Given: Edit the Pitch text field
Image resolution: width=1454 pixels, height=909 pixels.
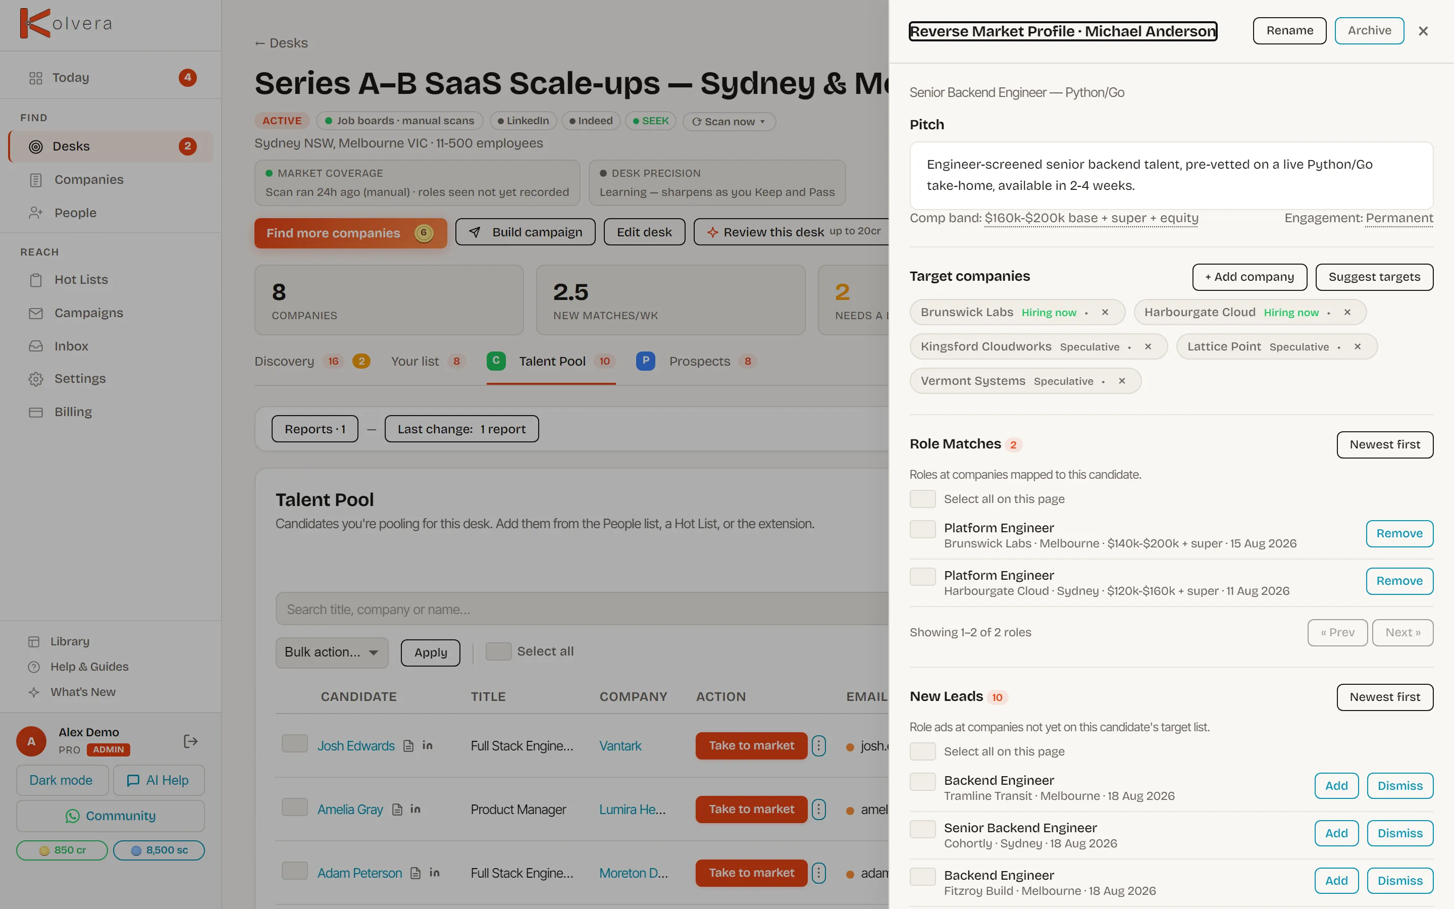Looking at the screenshot, I should pos(1171,175).
